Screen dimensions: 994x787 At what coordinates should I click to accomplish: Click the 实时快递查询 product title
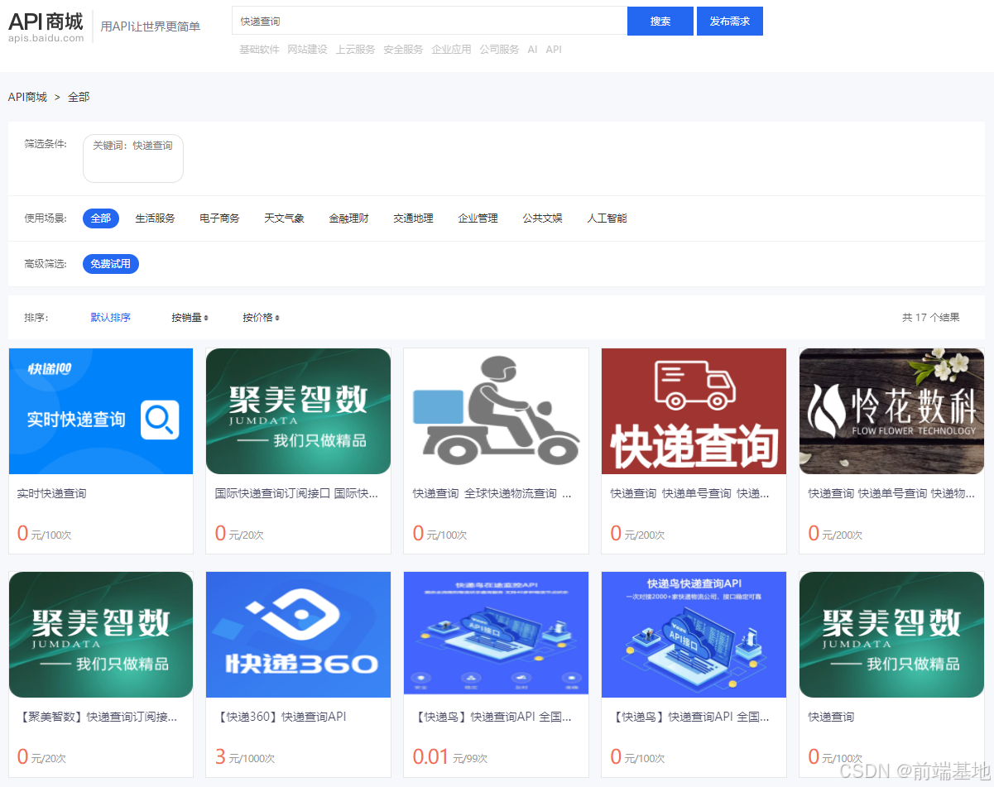pyautogui.click(x=51, y=493)
